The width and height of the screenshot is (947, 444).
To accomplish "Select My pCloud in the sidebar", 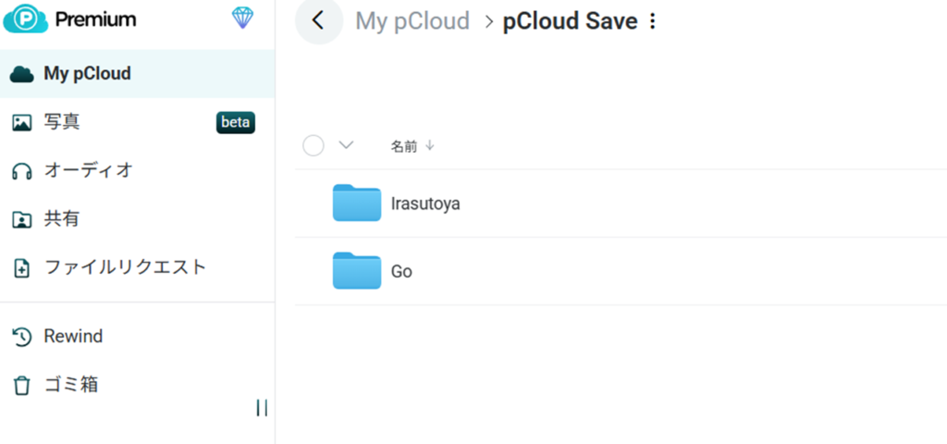I will point(87,73).
